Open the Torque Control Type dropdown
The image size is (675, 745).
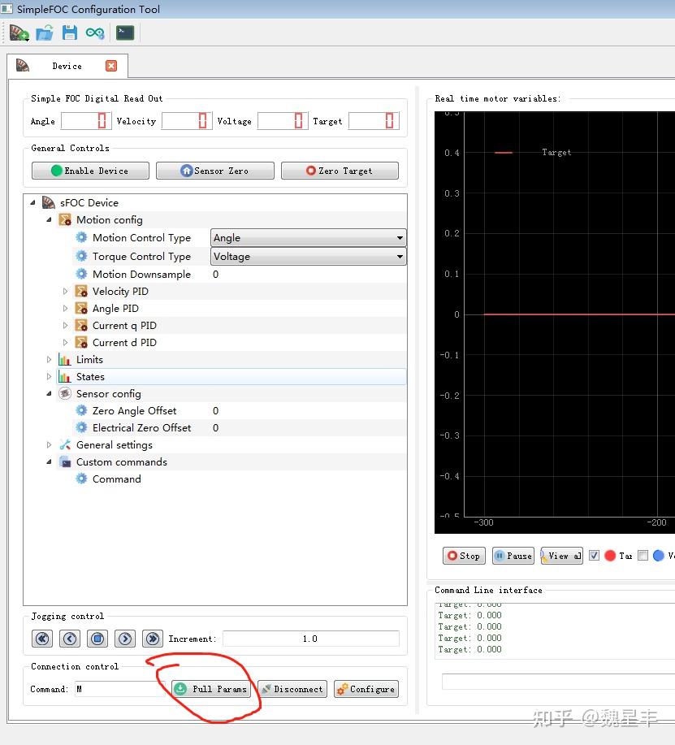tap(308, 257)
